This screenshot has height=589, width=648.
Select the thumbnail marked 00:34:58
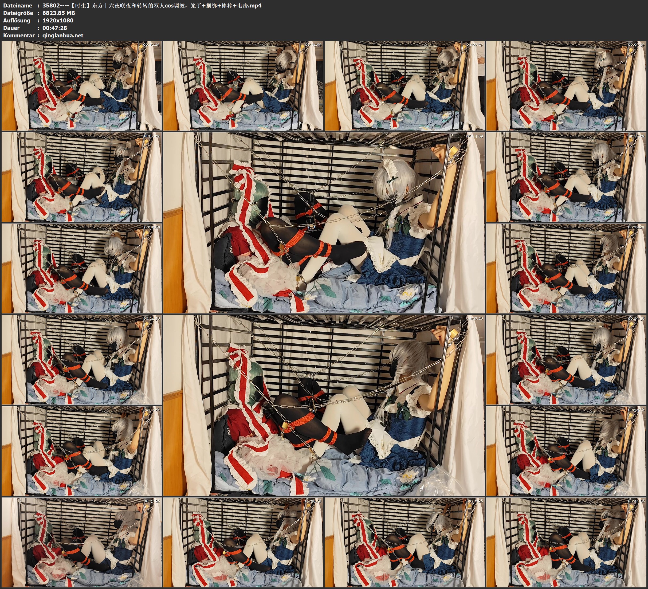tap(566, 451)
